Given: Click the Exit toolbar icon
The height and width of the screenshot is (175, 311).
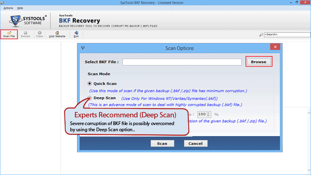Looking at the screenshot, I should pos(76,34).
